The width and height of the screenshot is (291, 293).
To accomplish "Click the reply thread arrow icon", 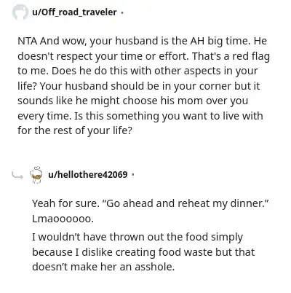I will coord(17,175).
